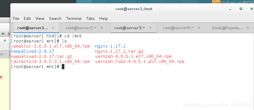The width and height of the screenshot is (254, 110).
Task: Open the Help menu
Action: (x=103, y=18)
